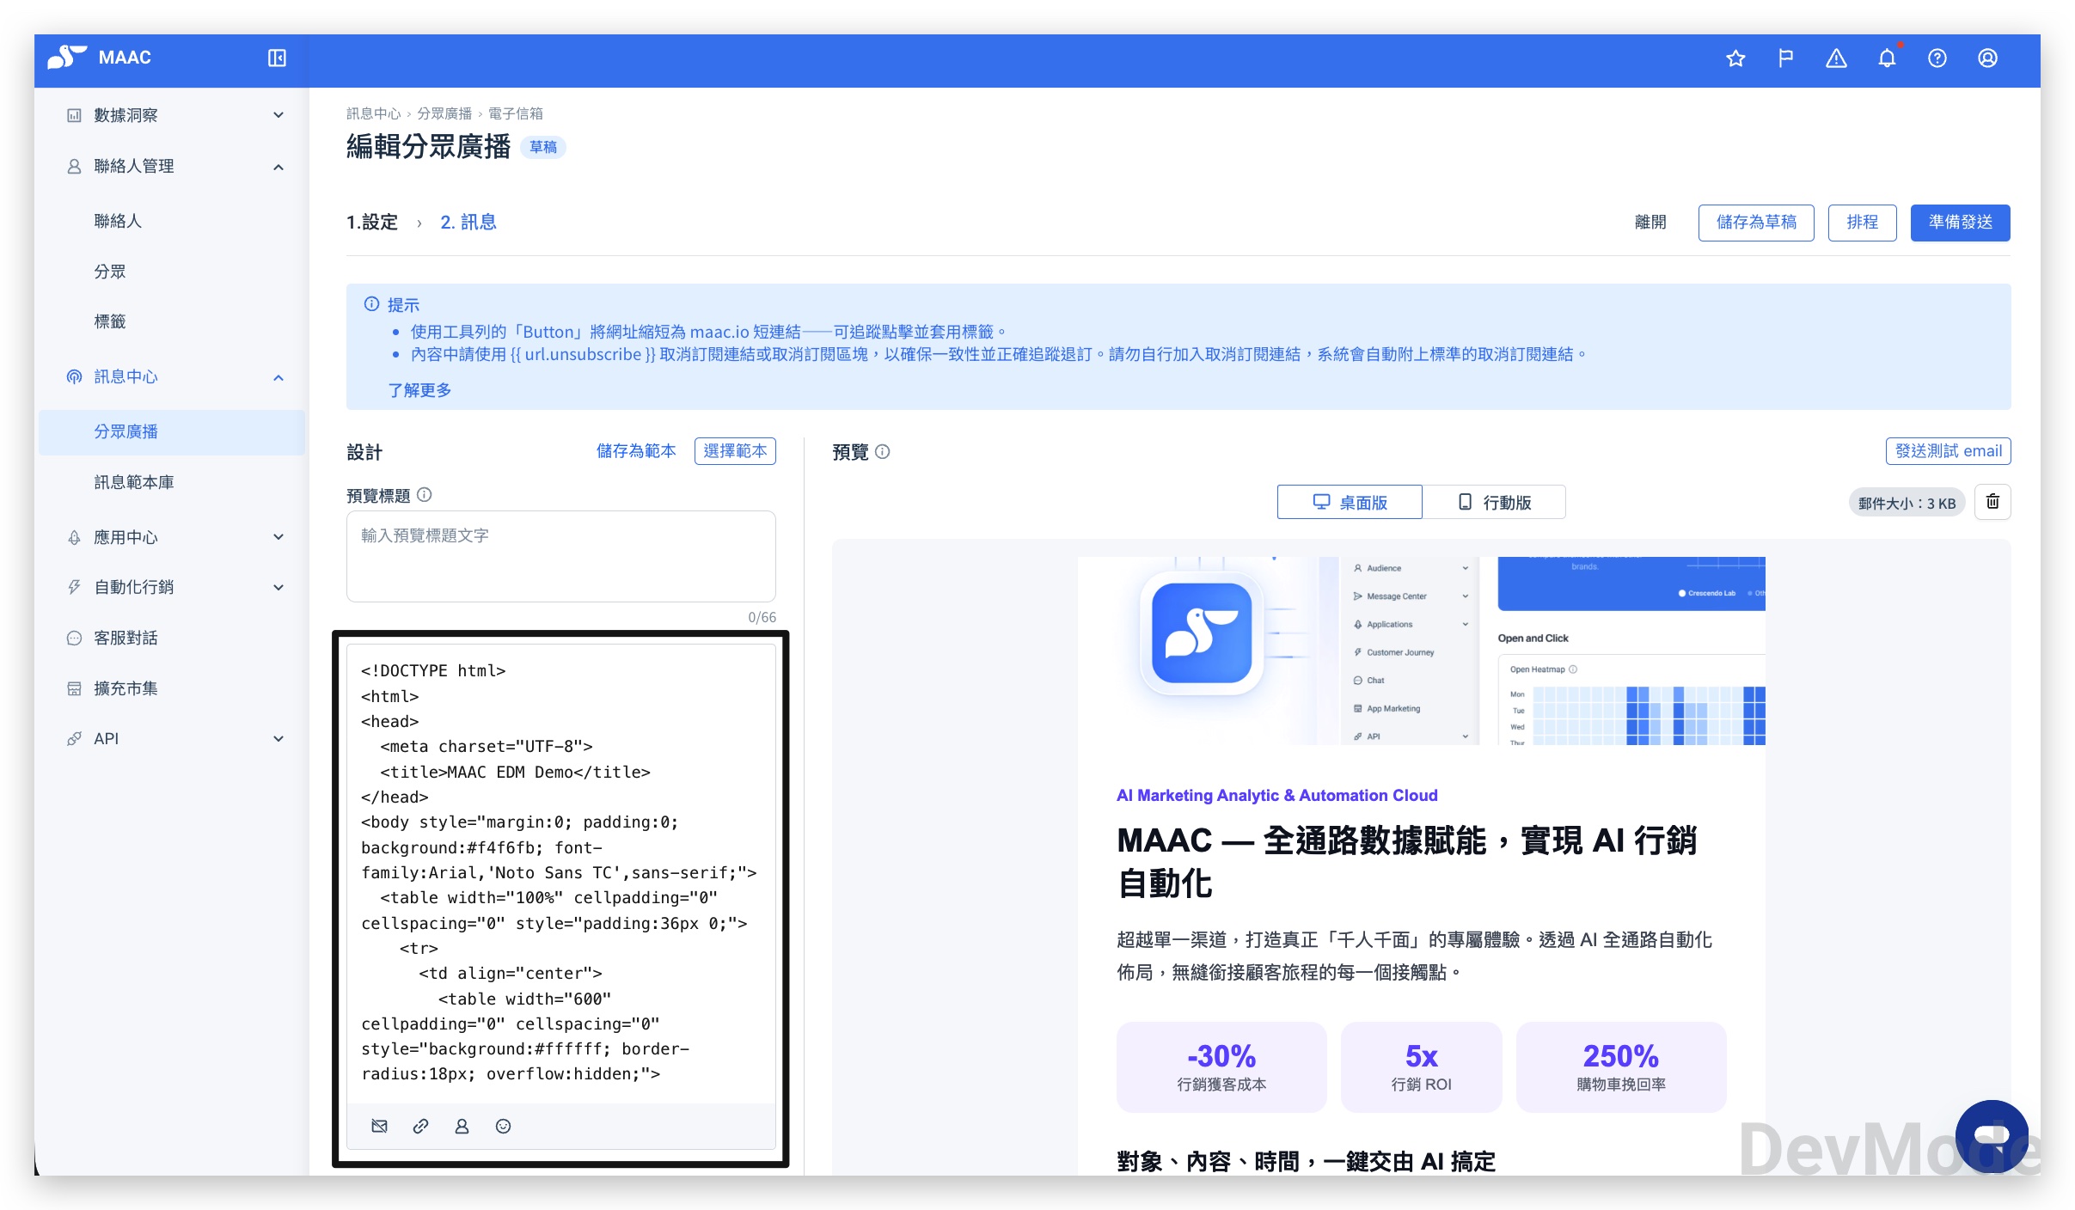The width and height of the screenshot is (2075, 1210).
Task: Select 分眾廣播 in the sidebar
Action: pyautogui.click(x=172, y=431)
